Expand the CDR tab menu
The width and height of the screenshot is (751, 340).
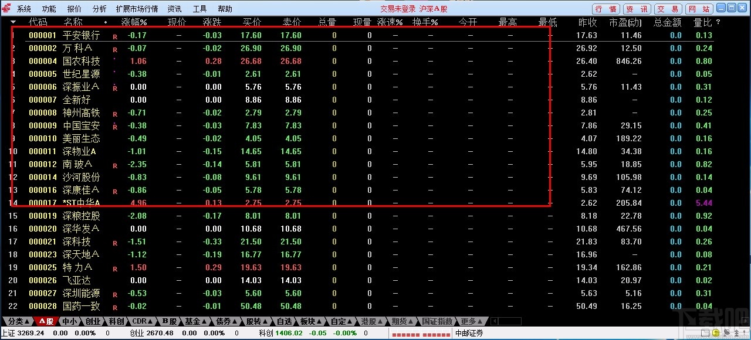143,321
